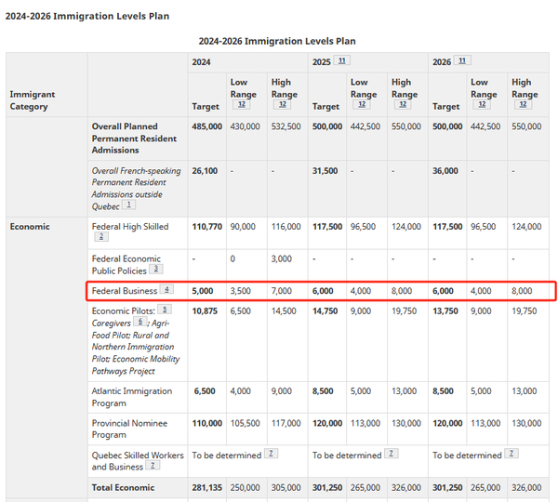This screenshot has height=502, width=558.
Task: Select the 31,500 French-speaking 2025 target
Action: pos(325,171)
